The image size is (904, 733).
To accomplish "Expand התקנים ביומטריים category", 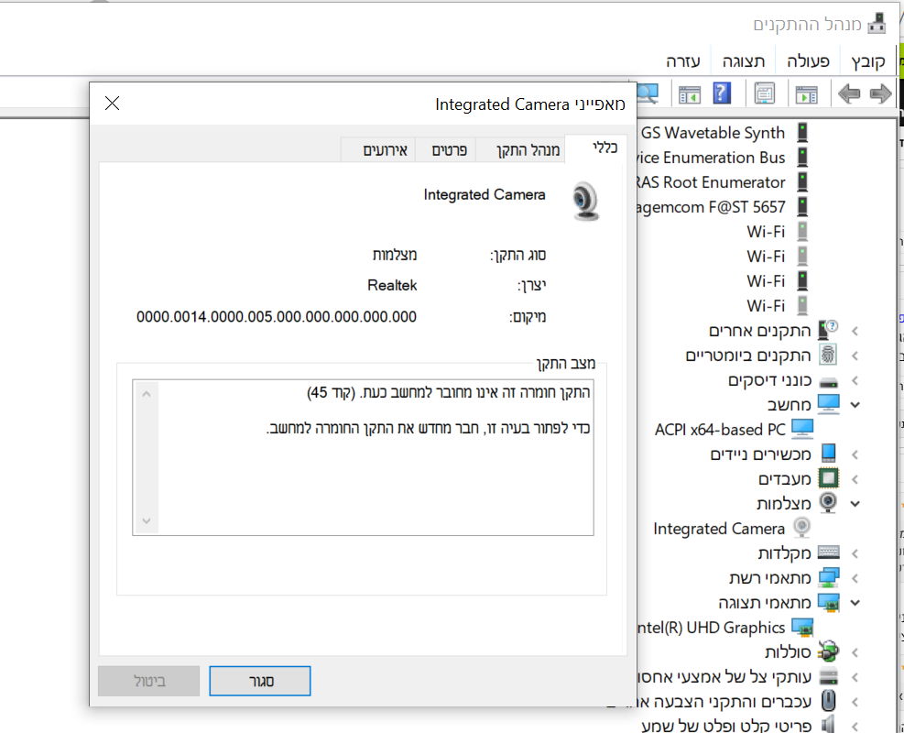I will click(855, 356).
